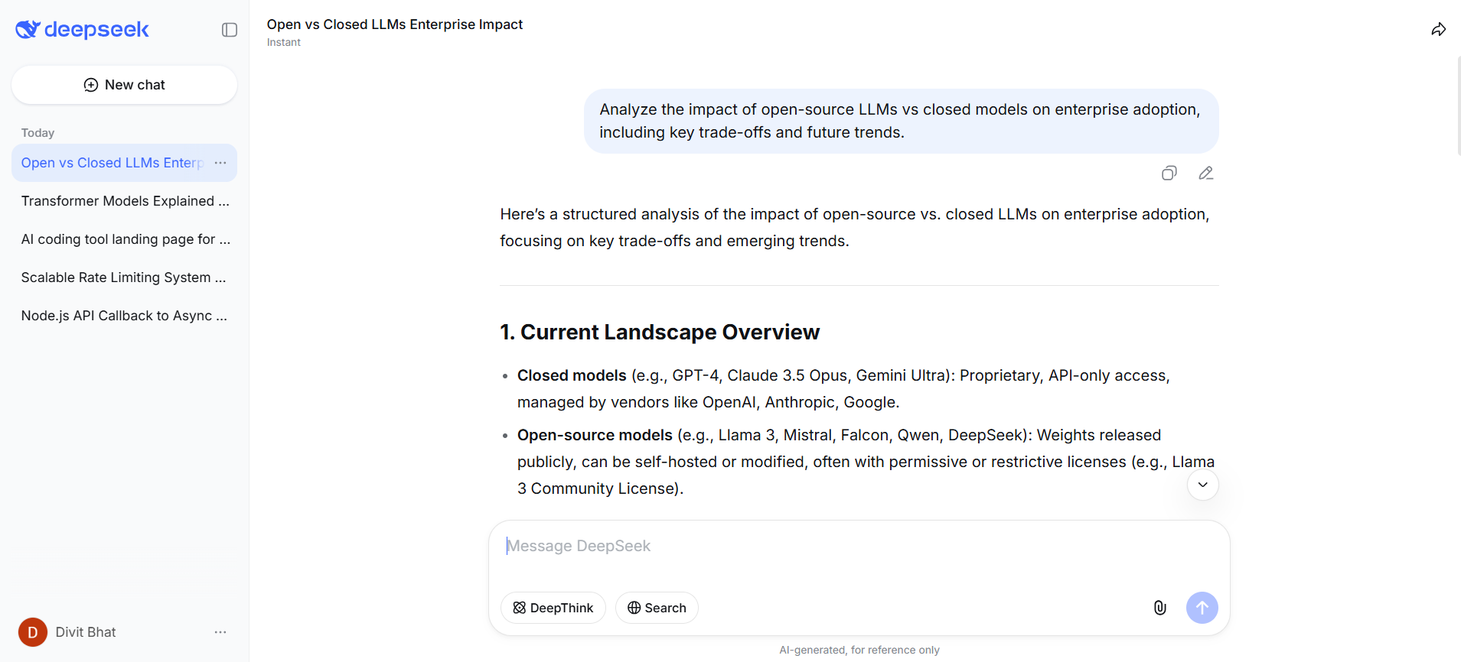This screenshot has height=662, width=1461.
Task: Jump to bottom with the down chevron
Action: pos(1203,485)
